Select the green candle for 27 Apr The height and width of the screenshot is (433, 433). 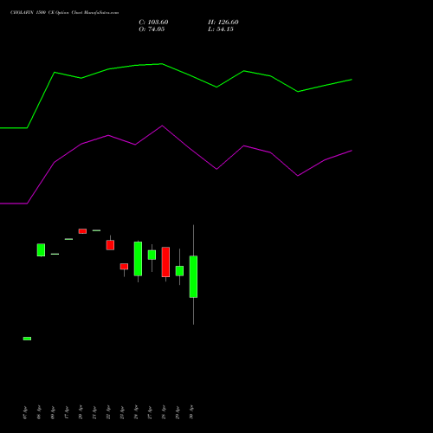click(x=152, y=255)
